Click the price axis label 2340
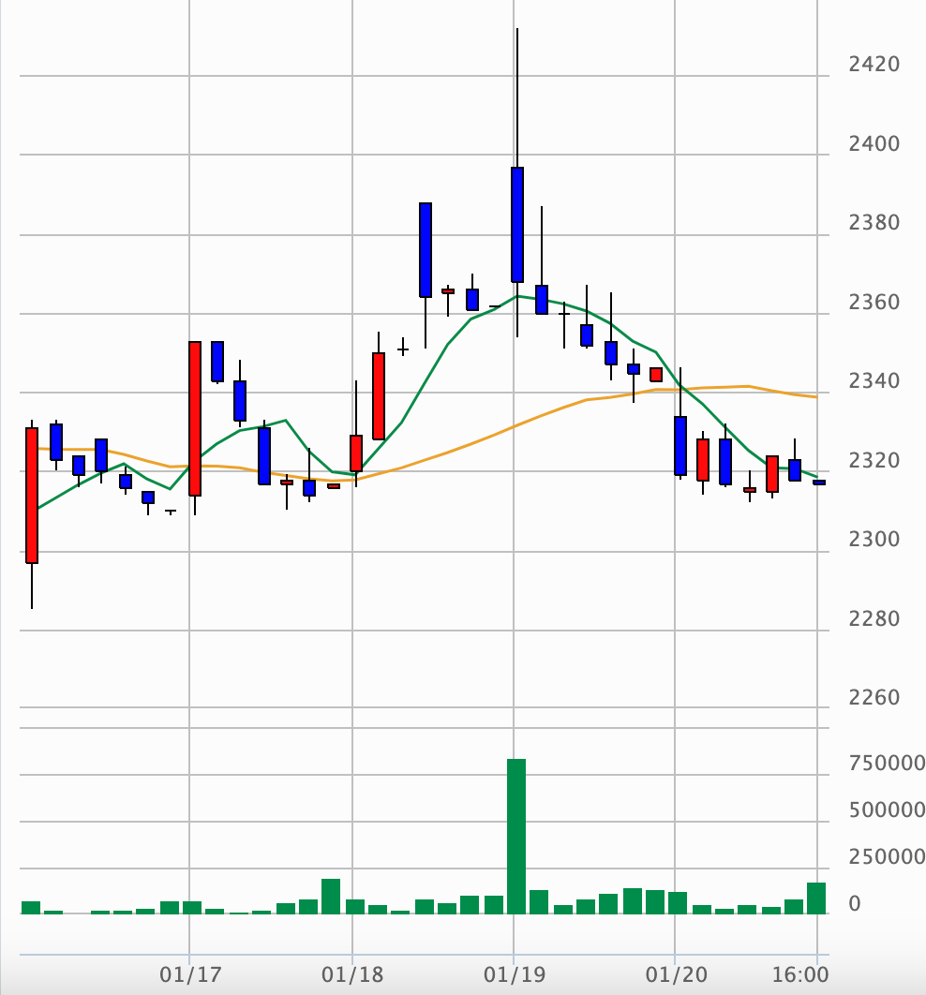This screenshot has width=926, height=995. click(x=874, y=380)
